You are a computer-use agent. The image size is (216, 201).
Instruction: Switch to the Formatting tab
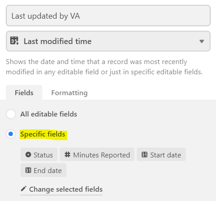tap(69, 93)
